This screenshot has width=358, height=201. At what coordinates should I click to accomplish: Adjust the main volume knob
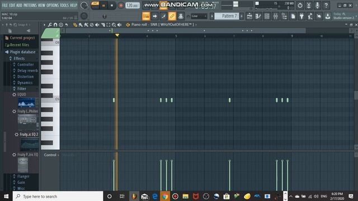click(x=84, y=5)
